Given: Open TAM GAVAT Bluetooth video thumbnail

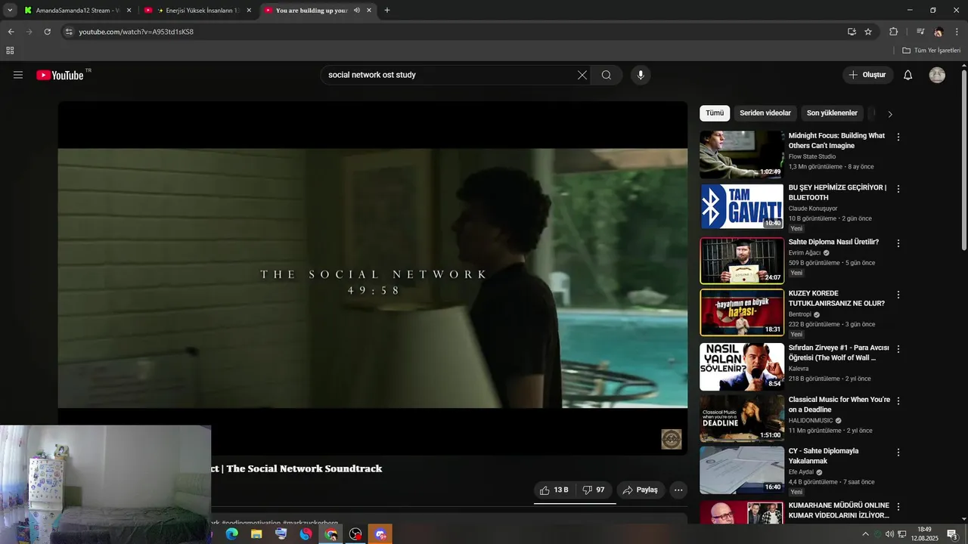Looking at the screenshot, I should pyautogui.click(x=742, y=206).
